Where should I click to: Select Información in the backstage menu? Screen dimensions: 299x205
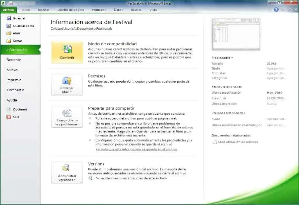pos(20,49)
